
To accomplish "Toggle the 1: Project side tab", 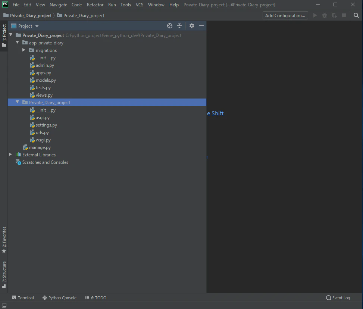I will (x=4, y=35).
